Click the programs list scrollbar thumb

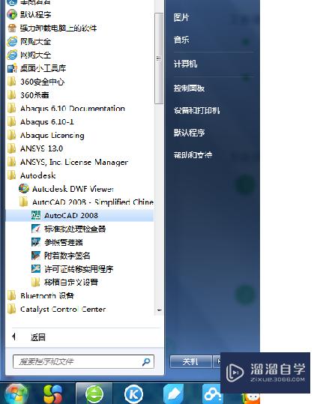point(159,58)
